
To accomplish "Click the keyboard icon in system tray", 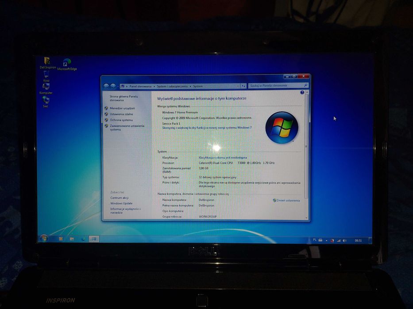I will (320, 240).
